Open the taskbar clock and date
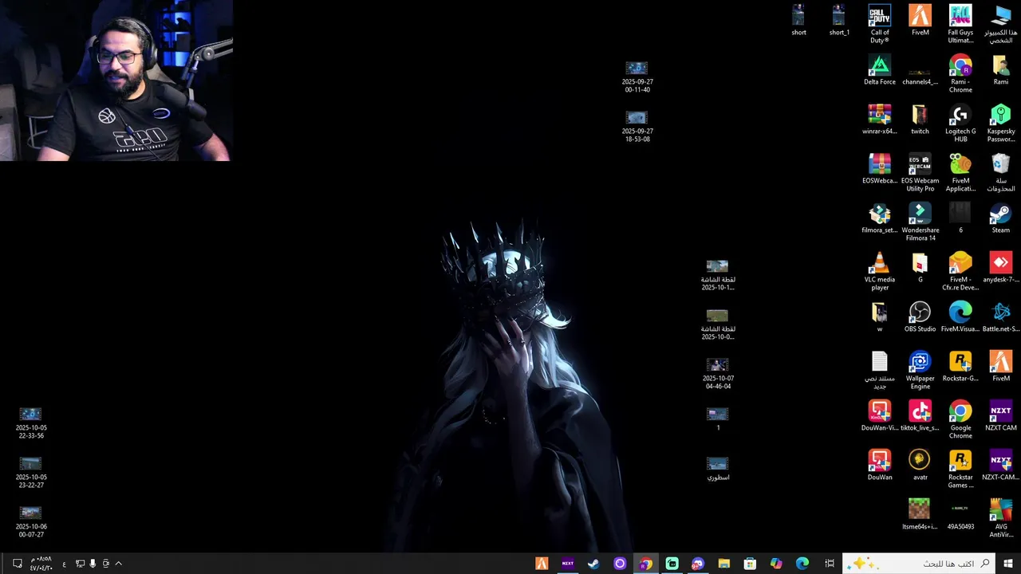Image resolution: width=1021 pixels, height=574 pixels. coord(41,564)
